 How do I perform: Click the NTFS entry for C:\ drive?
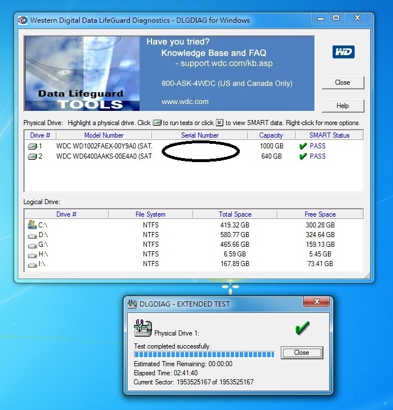[150, 225]
